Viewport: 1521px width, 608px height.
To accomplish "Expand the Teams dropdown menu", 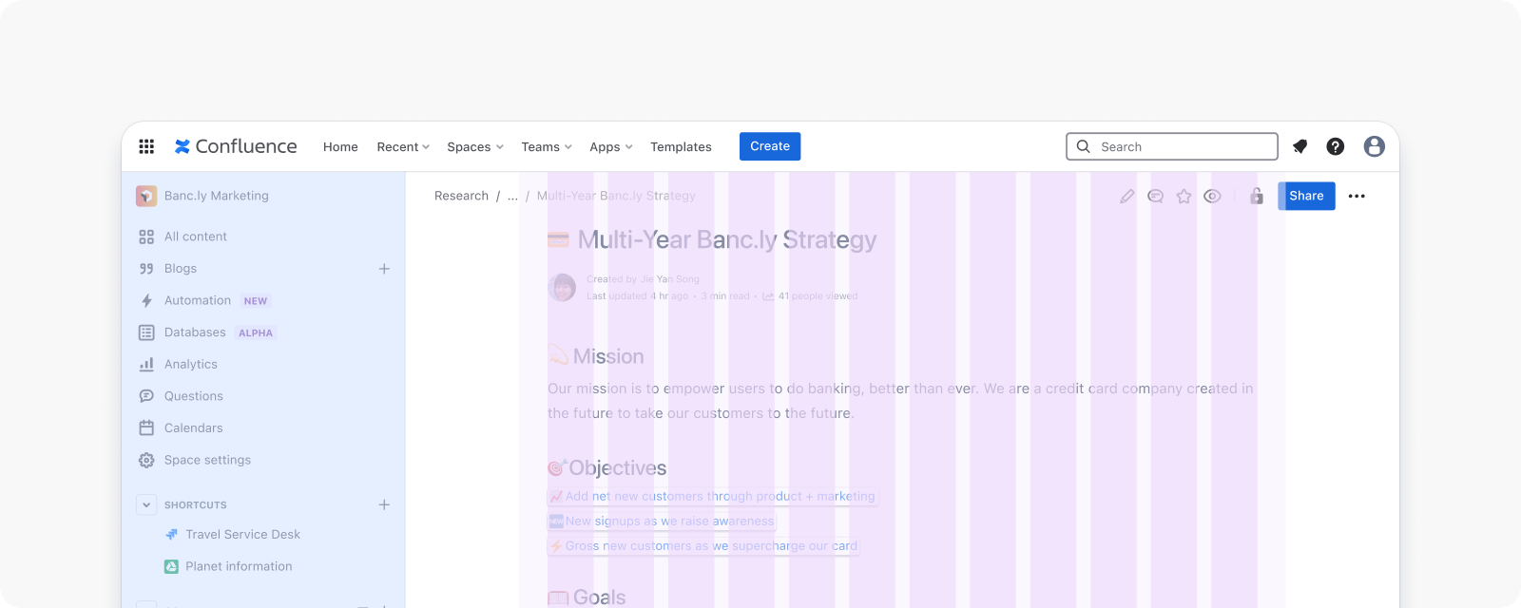I will [x=546, y=147].
